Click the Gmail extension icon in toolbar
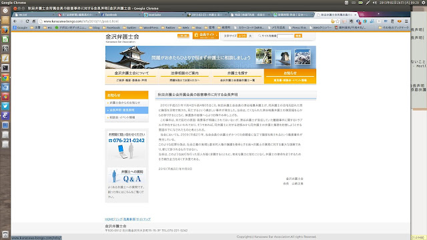This screenshot has height=240, width=427. tap(344, 21)
